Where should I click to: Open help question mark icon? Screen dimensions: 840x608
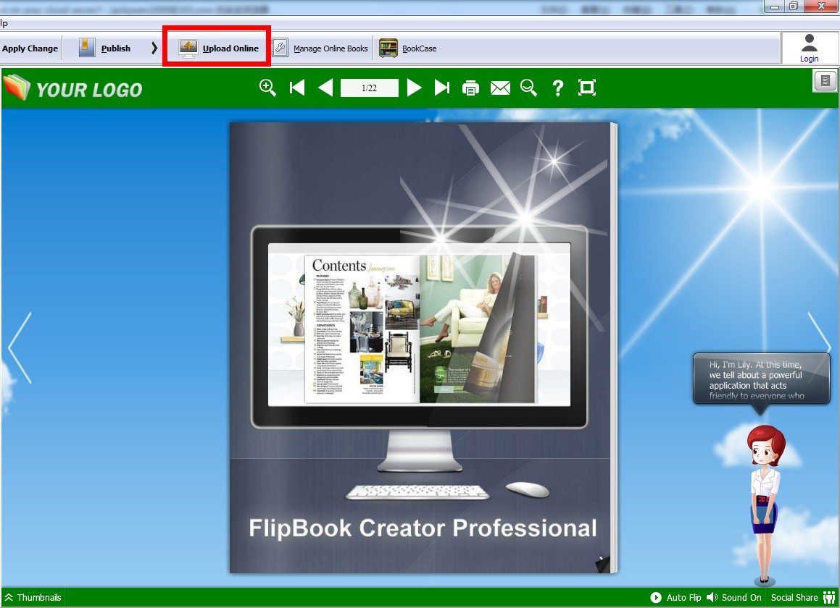[557, 88]
